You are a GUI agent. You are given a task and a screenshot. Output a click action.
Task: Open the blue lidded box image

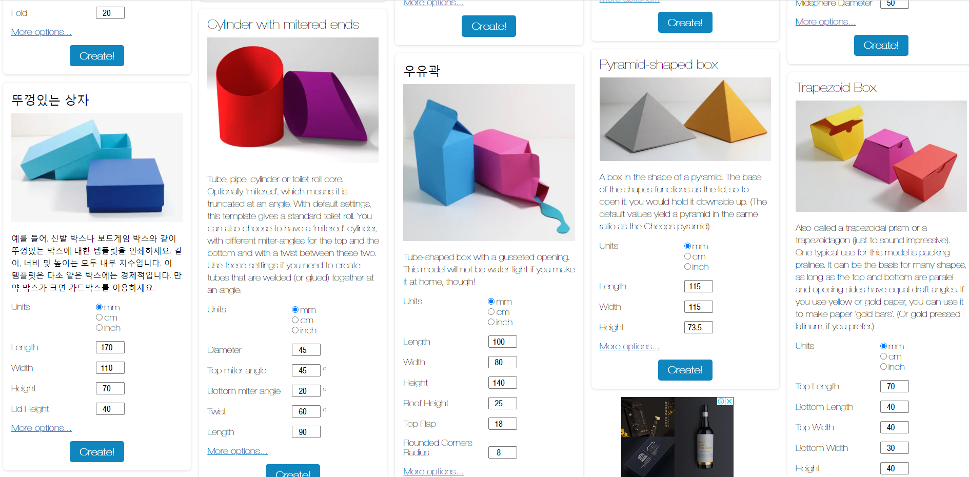(97, 168)
